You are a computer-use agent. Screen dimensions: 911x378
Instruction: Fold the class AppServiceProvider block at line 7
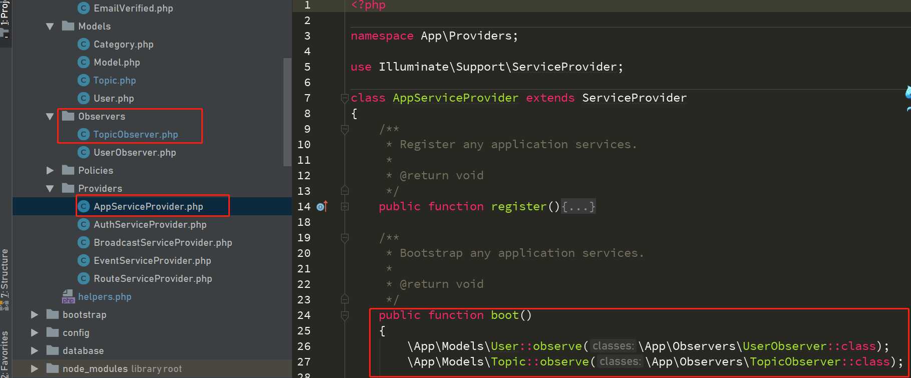[345, 98]
